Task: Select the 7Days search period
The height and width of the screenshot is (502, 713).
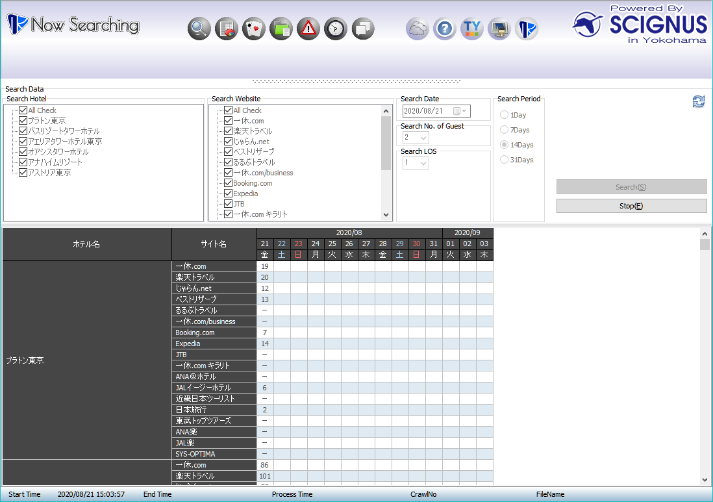Action: pos(505,130)
